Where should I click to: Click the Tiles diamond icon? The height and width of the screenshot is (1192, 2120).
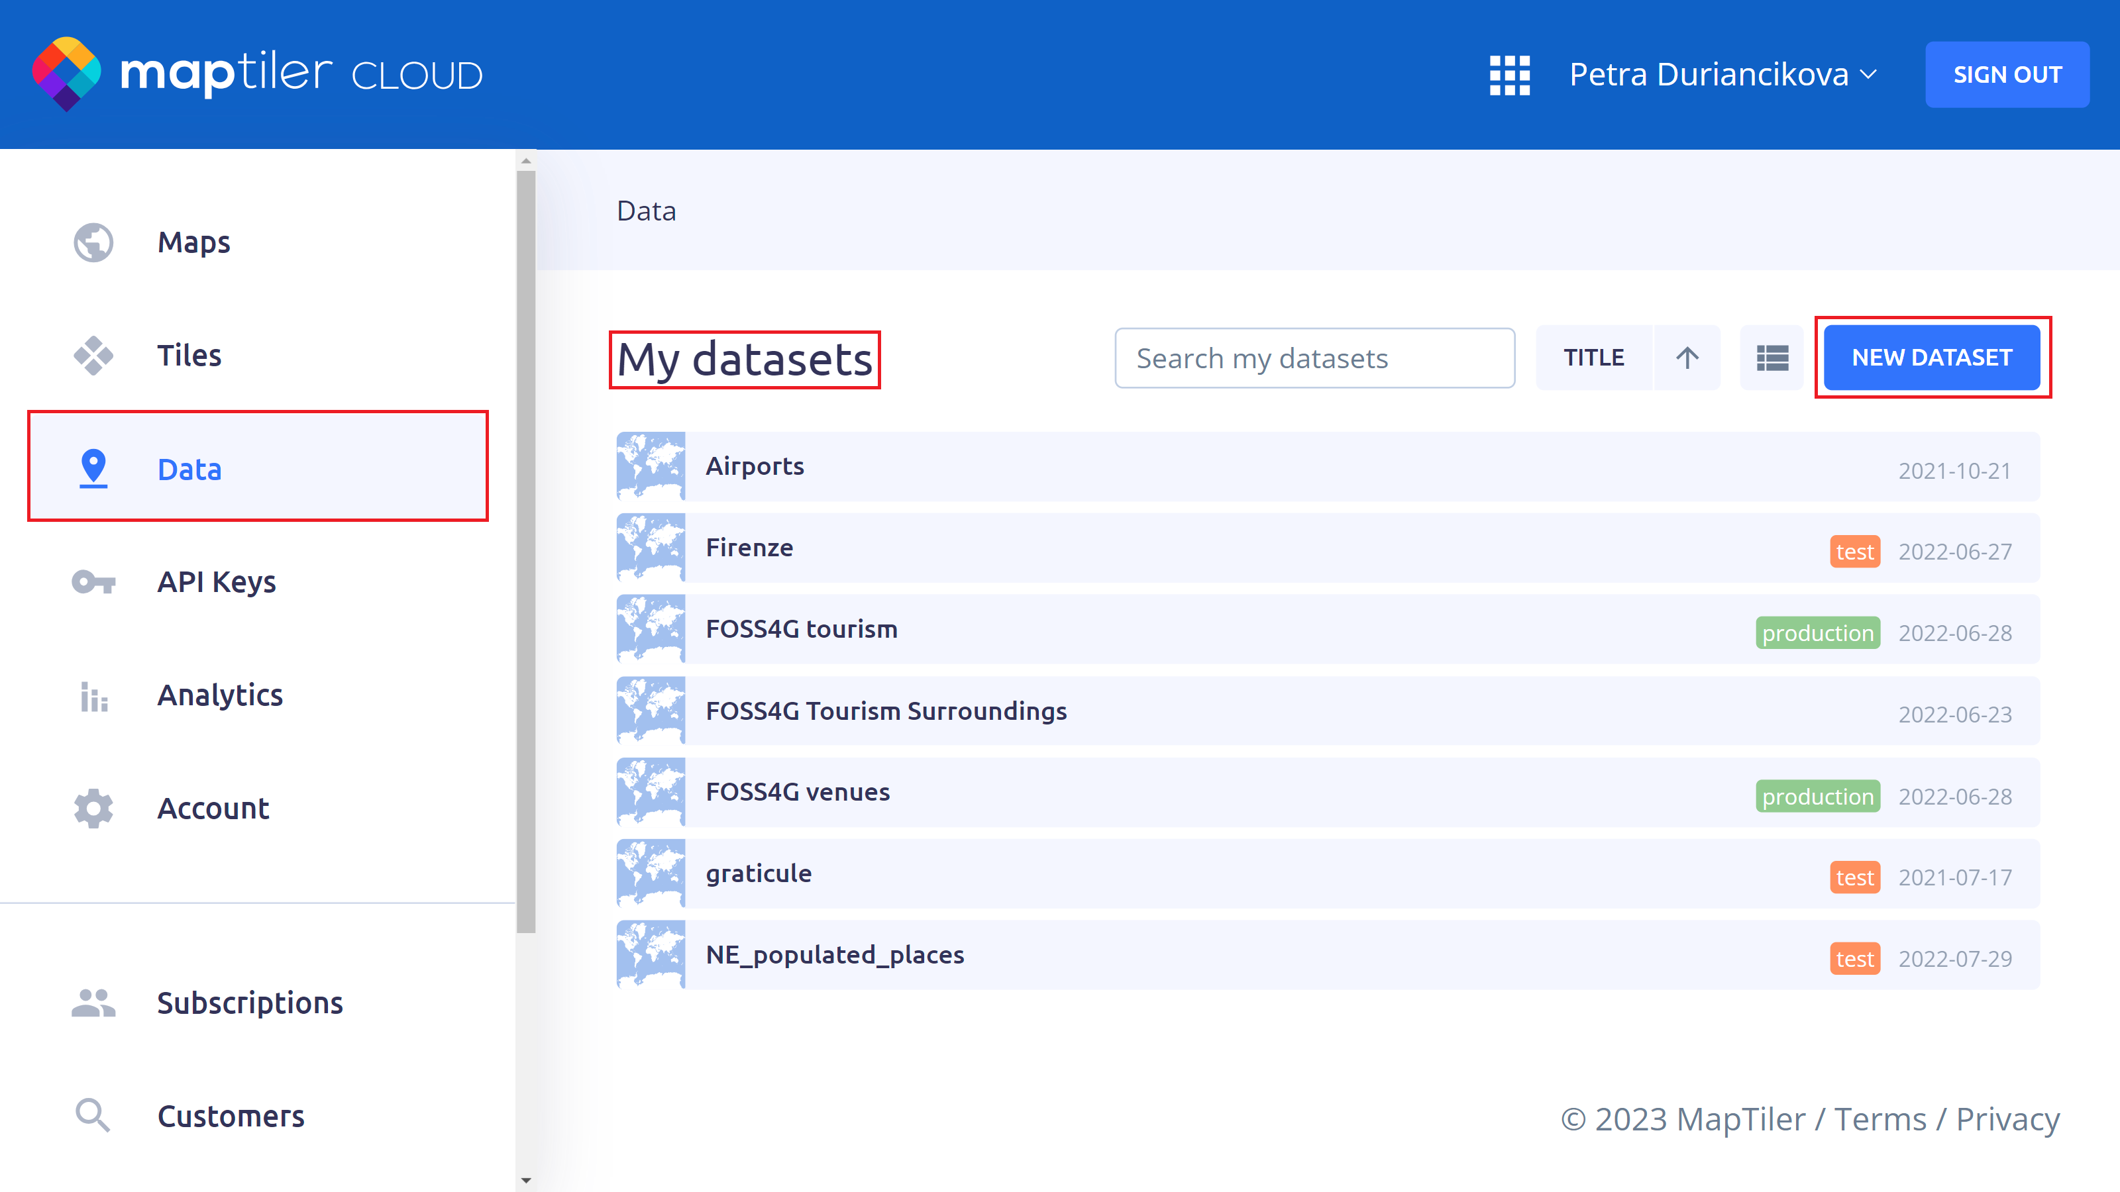93,356
